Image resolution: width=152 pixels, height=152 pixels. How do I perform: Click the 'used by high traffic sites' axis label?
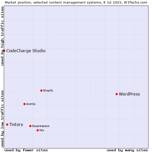tap(2, 36)
